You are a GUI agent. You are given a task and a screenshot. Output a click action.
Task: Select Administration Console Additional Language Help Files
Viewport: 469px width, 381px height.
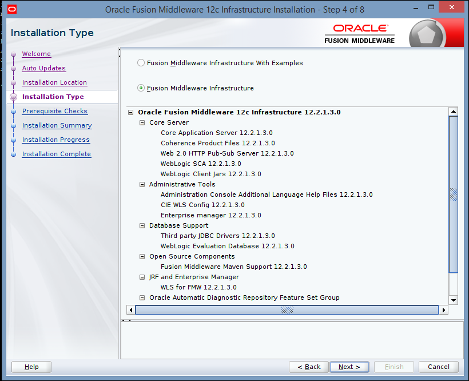pos(267,195)
